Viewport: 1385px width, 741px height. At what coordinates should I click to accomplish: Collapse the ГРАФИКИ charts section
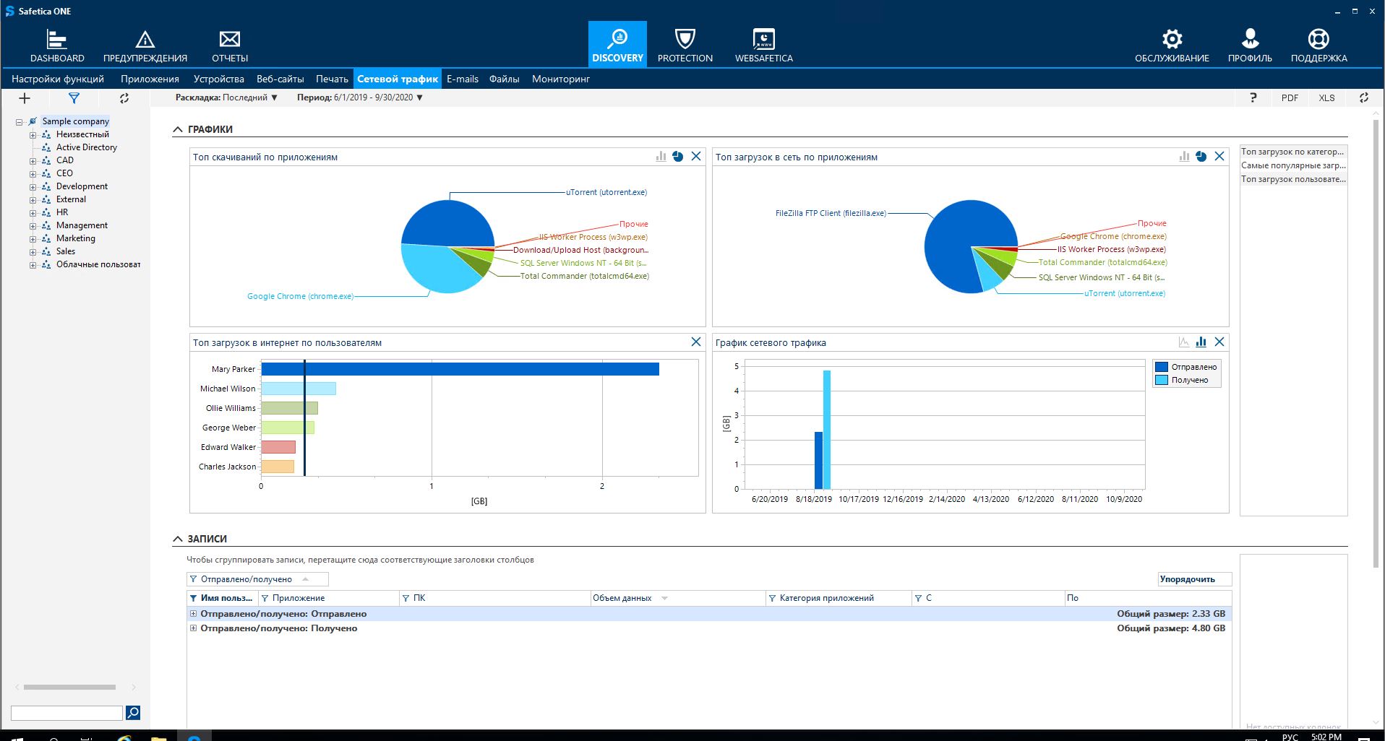178,129
